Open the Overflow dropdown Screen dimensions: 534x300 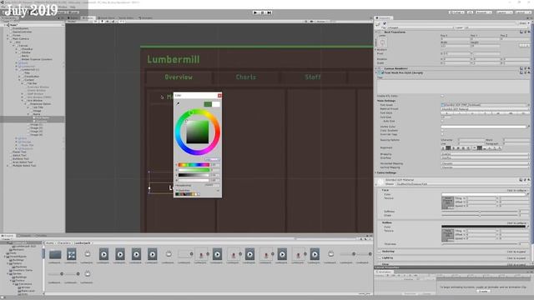486,157
